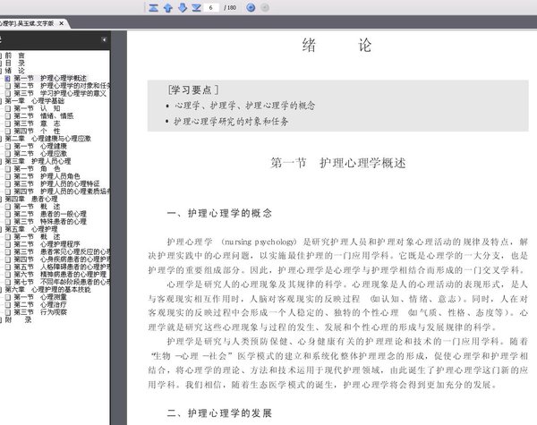Click the page title 绪 论

coord(337,46)
